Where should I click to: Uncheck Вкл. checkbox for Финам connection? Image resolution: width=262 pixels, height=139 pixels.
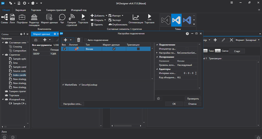coord(65,49)
